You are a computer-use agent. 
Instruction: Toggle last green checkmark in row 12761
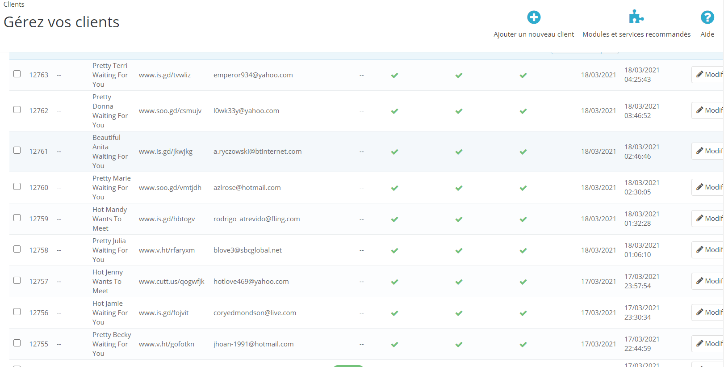[523, 152]
